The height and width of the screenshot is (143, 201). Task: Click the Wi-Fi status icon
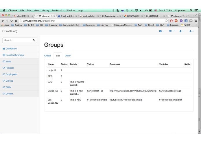(x=137, y=10)
